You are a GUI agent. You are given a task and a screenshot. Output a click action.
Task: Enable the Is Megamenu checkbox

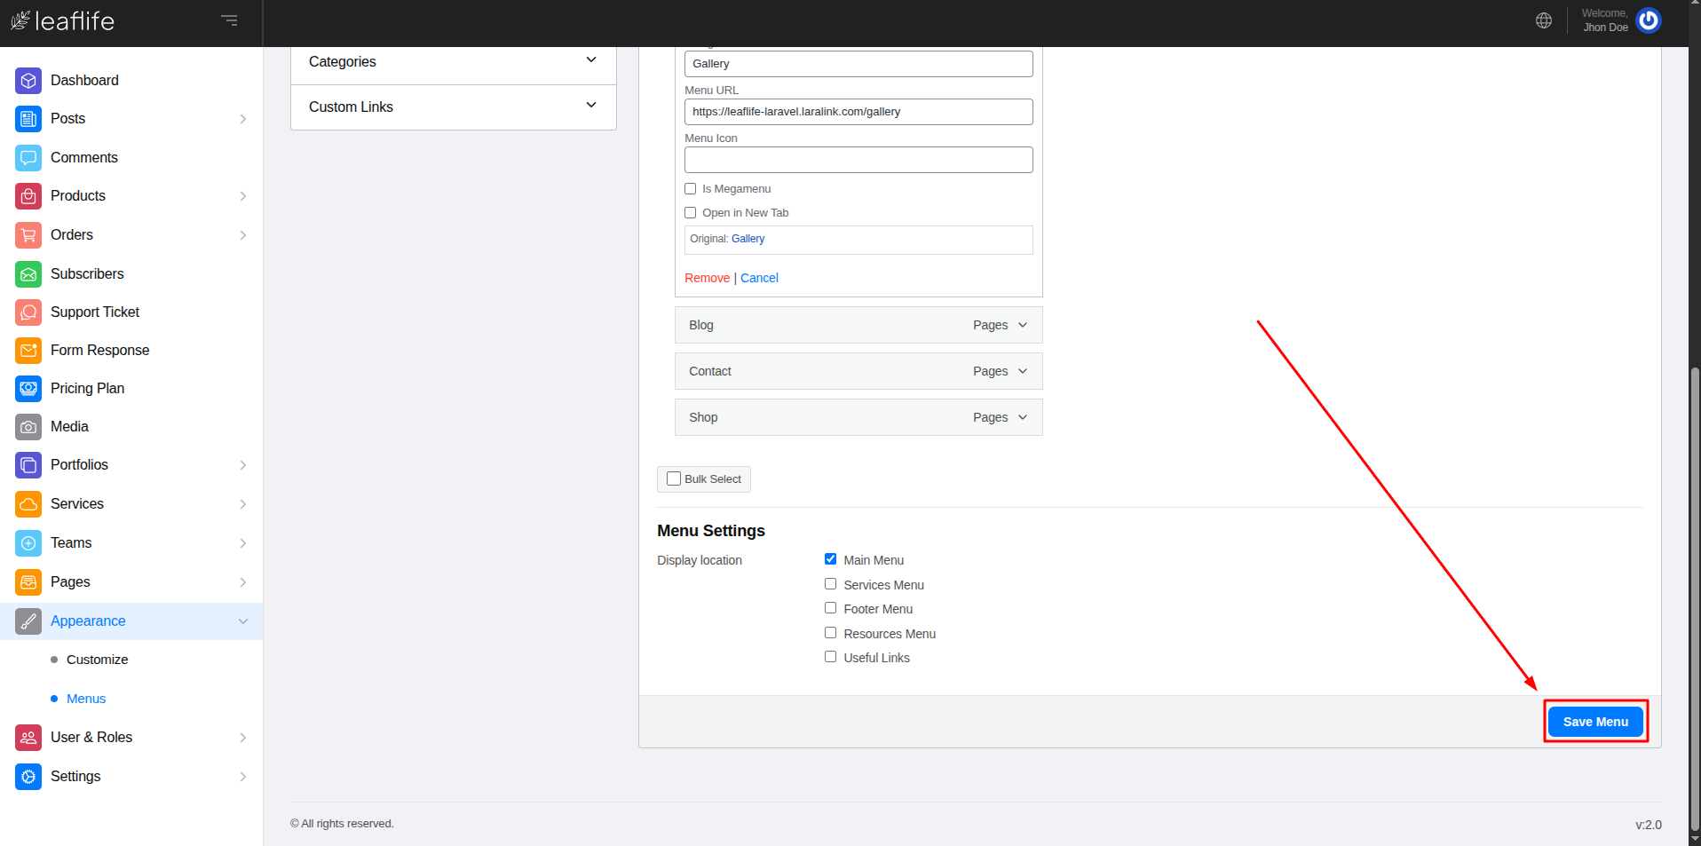[690, 189]
